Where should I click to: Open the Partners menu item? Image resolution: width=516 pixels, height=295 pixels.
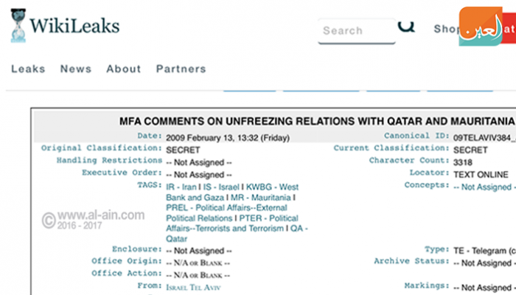180,69
